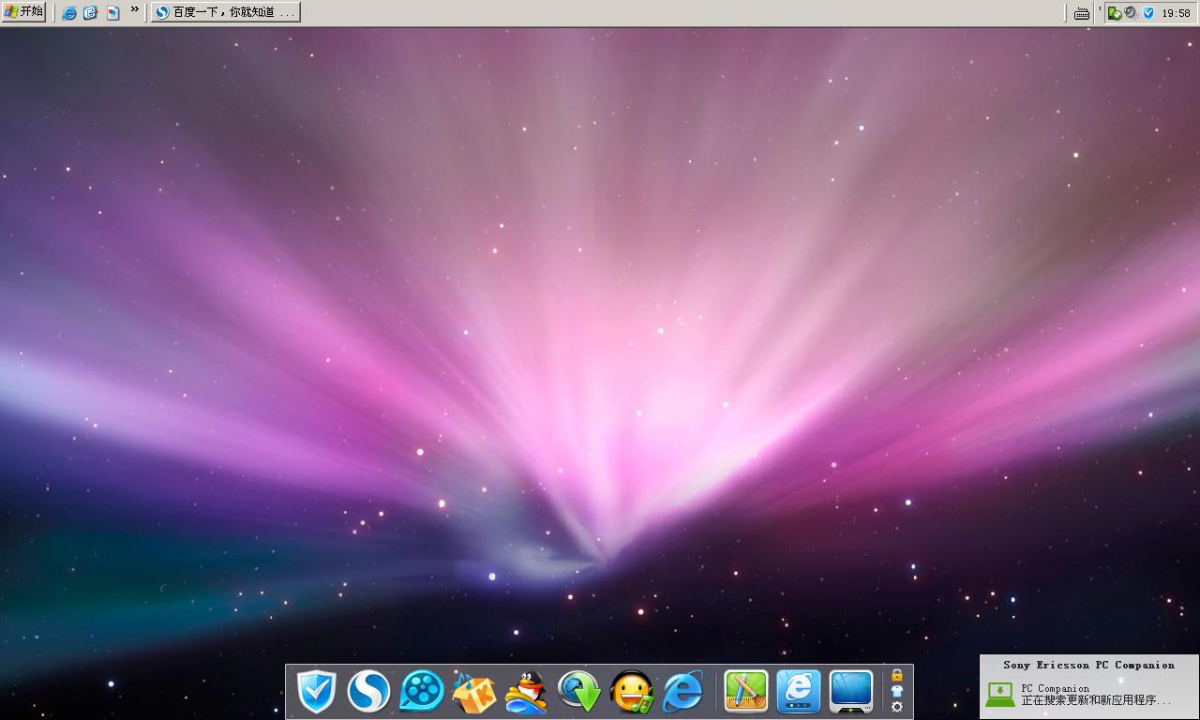Viewport: 1200px width, 720px height.
Task: Open Internet Explorer from the dock
Action: tap(683, 693)
